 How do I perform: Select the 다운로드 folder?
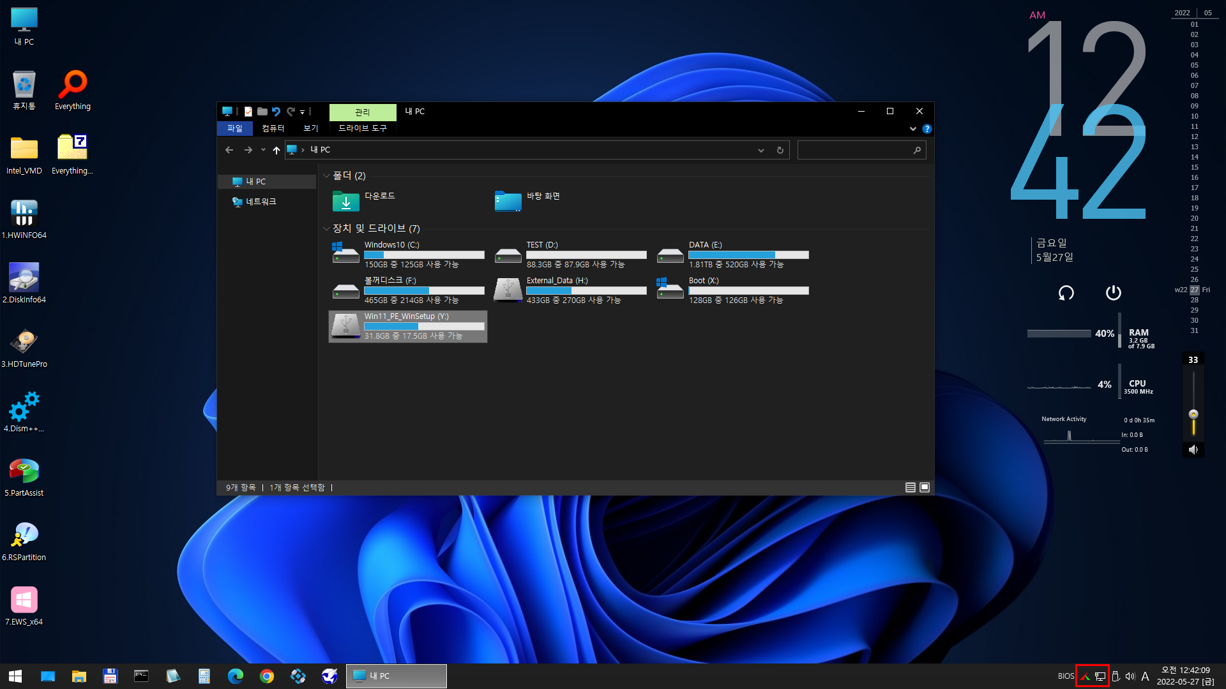click(x=407, y=201)
